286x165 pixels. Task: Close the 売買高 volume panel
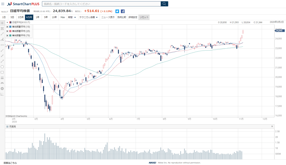tap(272, 126)
